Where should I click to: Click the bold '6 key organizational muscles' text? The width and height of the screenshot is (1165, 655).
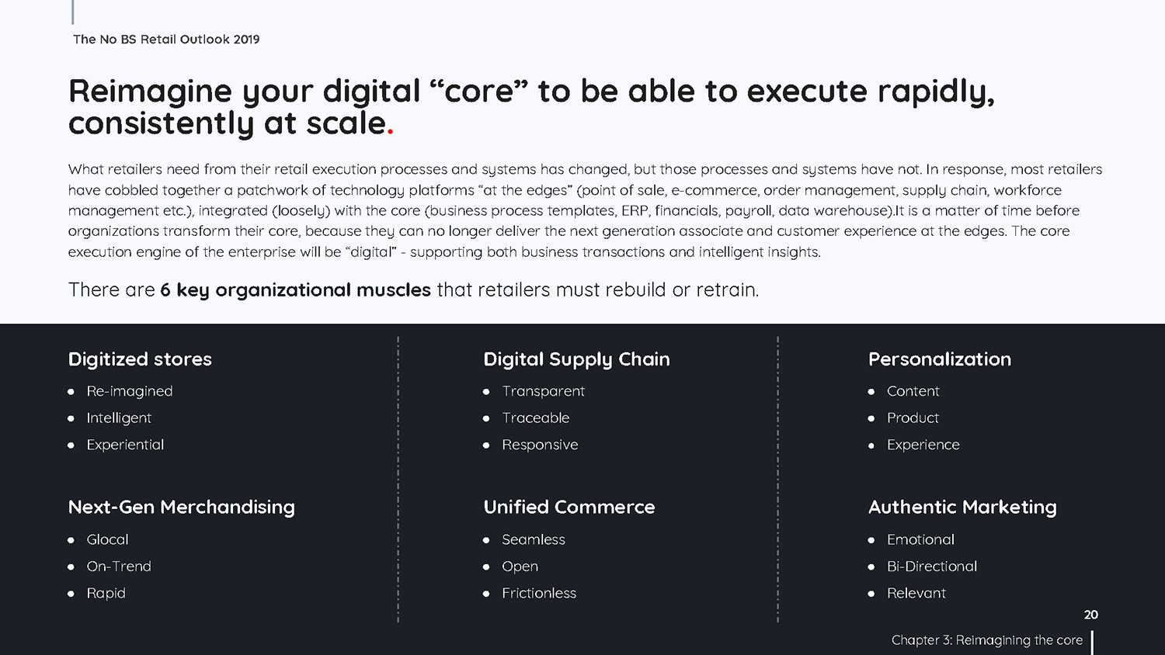coord(295,290)
